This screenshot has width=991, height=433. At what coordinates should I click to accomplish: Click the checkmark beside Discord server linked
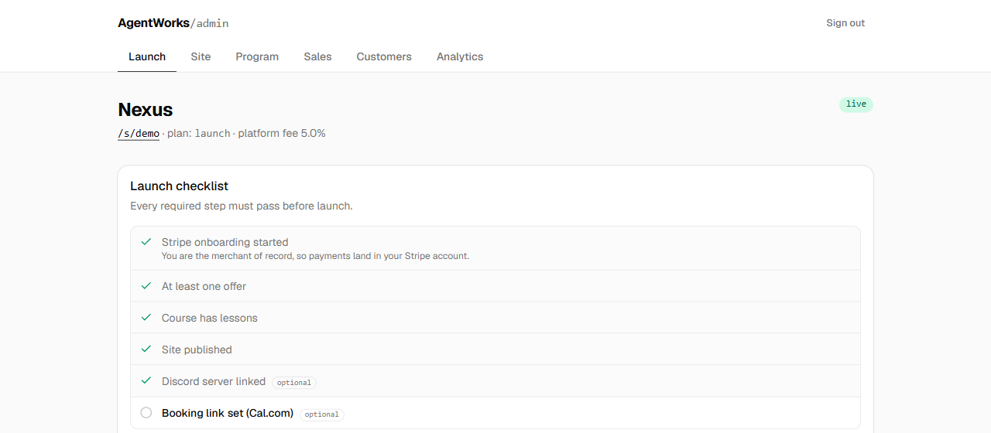(146, 381)
